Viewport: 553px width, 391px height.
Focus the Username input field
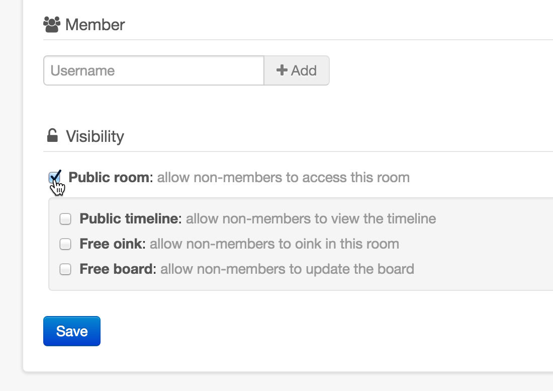[154, 70]
